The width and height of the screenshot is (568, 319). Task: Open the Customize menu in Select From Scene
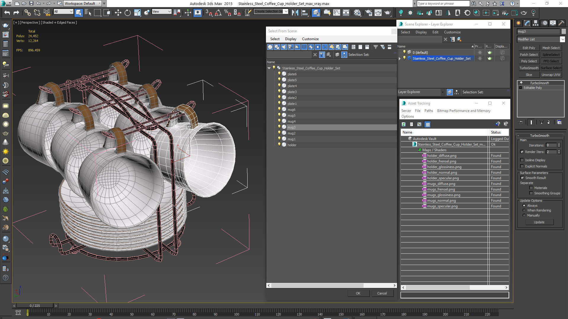click(x=310, y=39)
